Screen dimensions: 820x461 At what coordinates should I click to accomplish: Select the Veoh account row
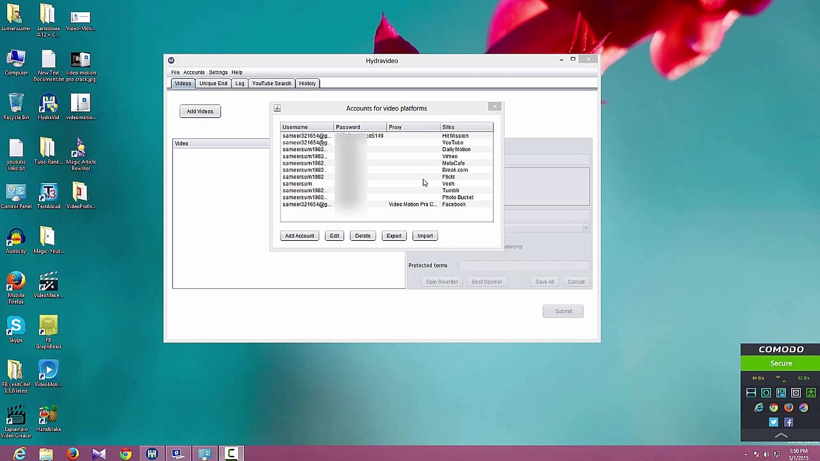[387, 184]
